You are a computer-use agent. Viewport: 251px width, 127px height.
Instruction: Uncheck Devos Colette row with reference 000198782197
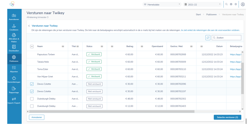32,91
